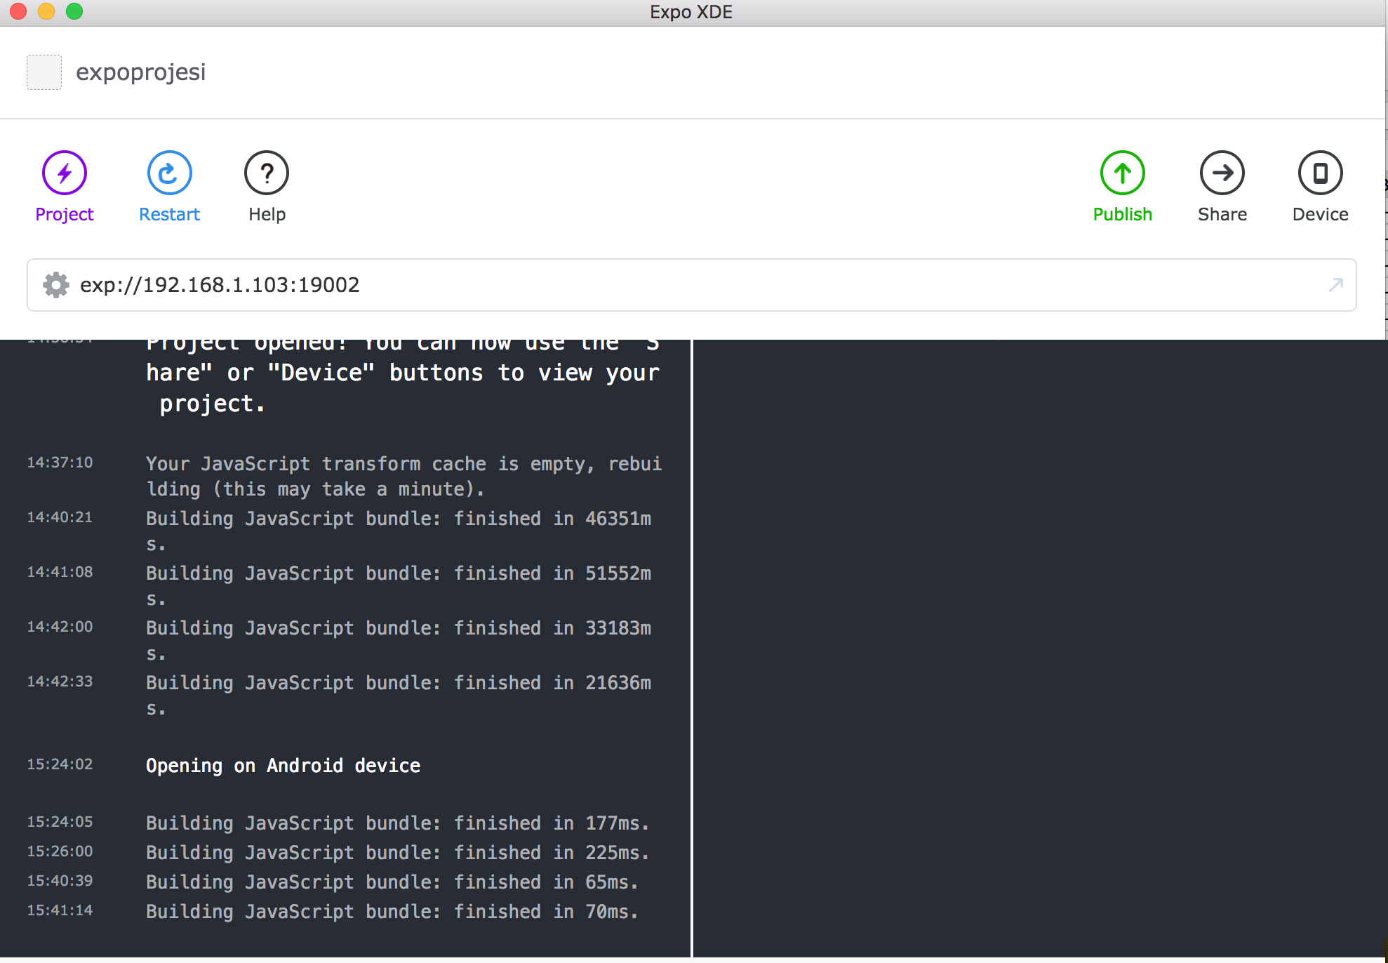Minimize the Expo XDE window
This screenshot has width=1388, height=963.
[x=46, y=11]
